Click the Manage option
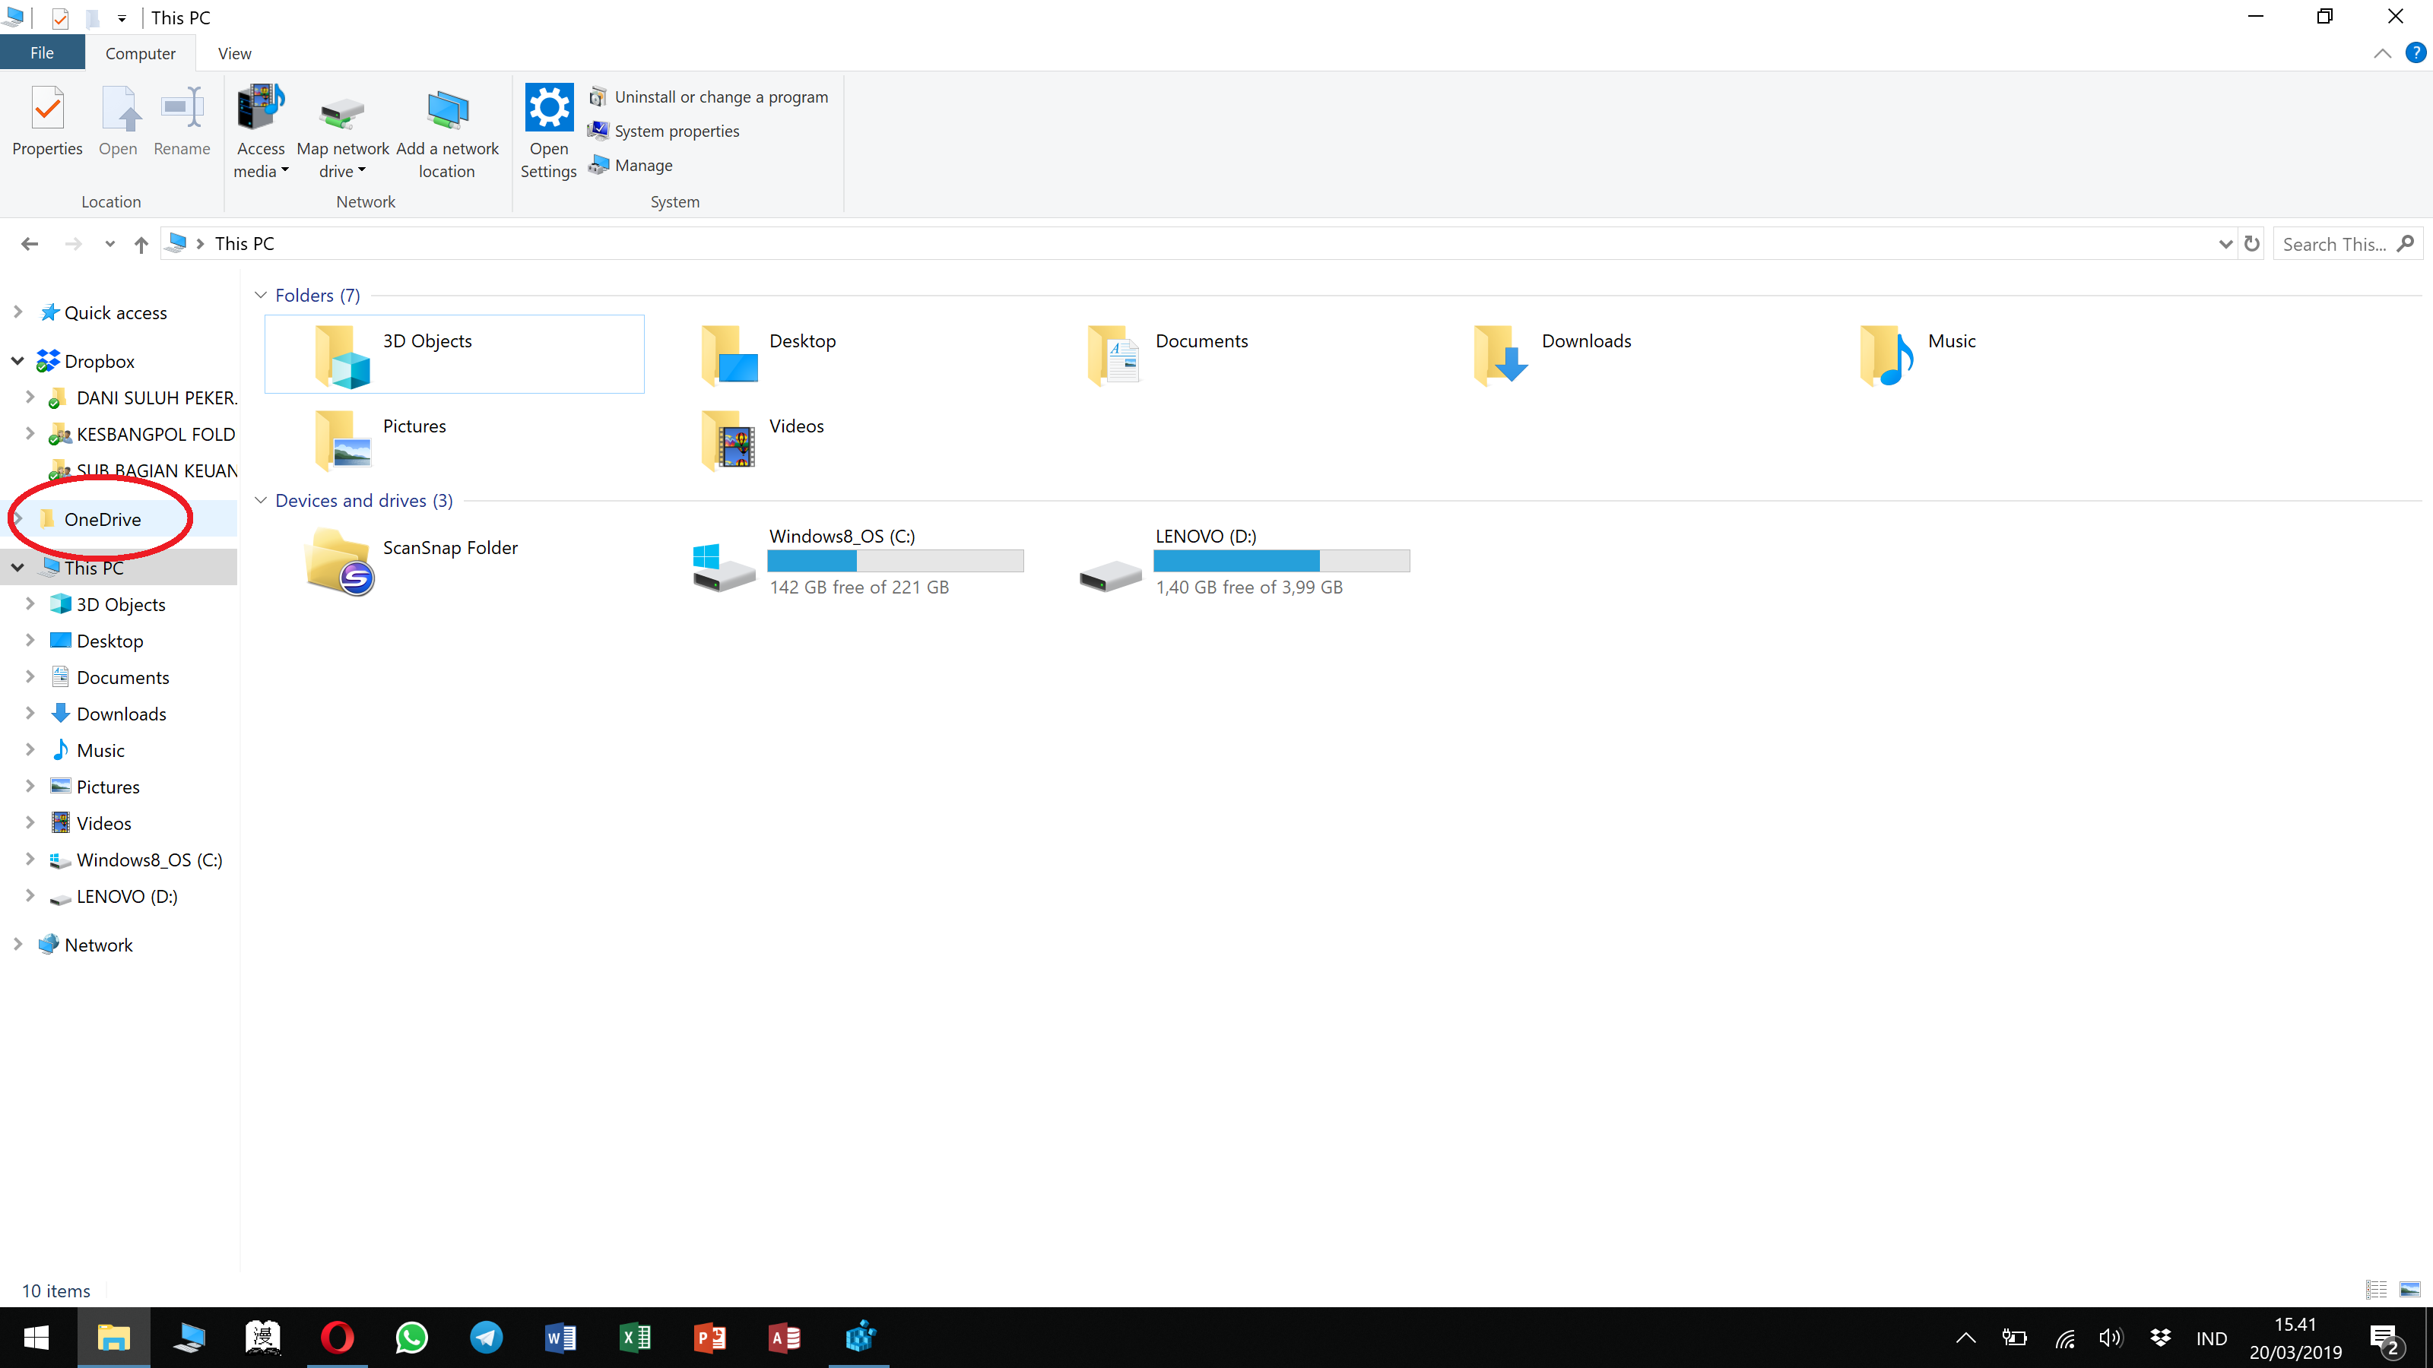The width and height of the screenshot is (2433, 1368). click(x=642, y=165)
